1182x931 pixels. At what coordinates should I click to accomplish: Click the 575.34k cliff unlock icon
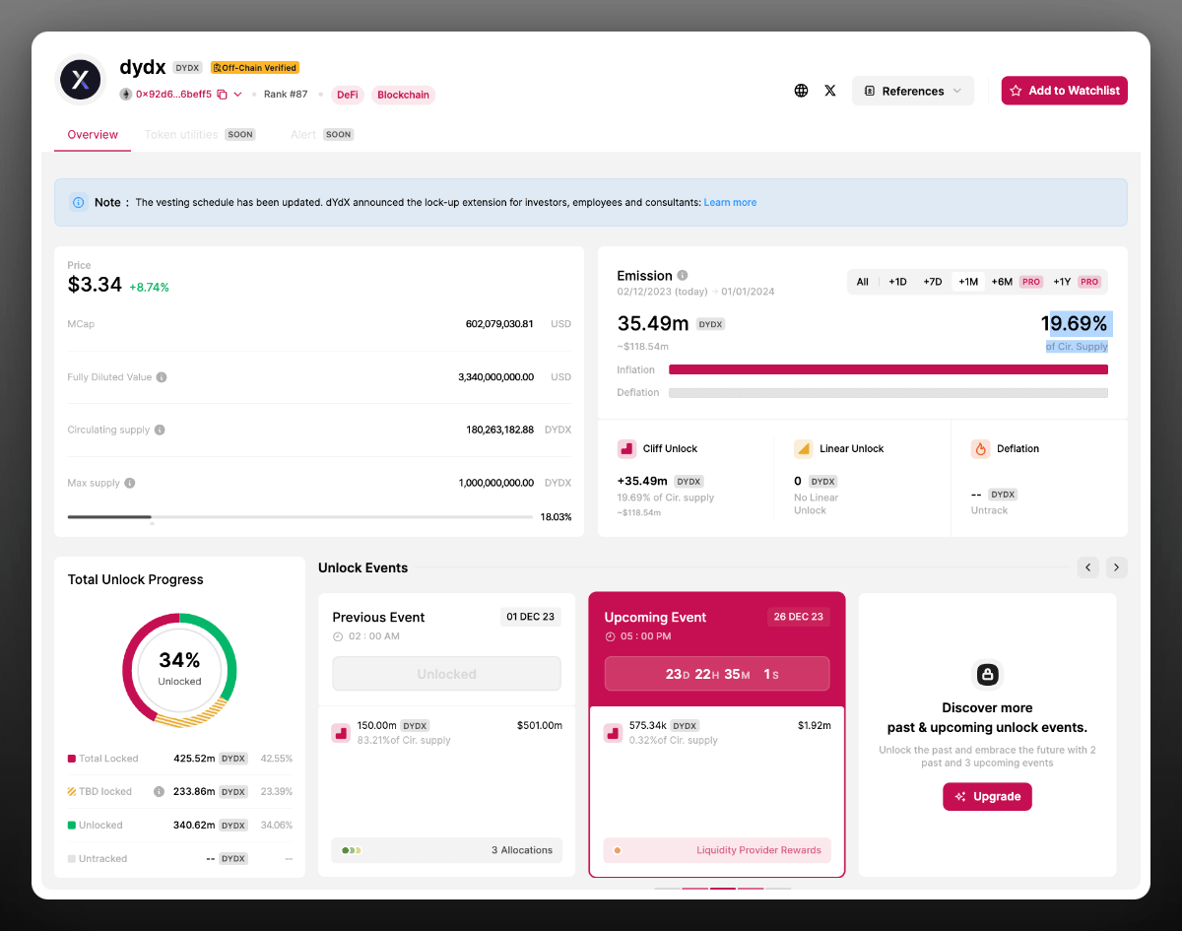pyautogui.click(x=613, y=733)
